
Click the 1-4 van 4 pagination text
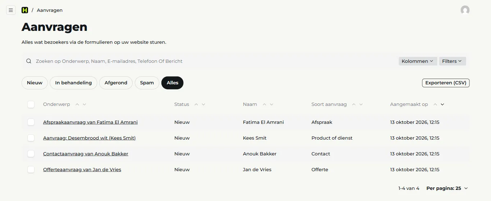pyautogui.click(x=409, y=188)
